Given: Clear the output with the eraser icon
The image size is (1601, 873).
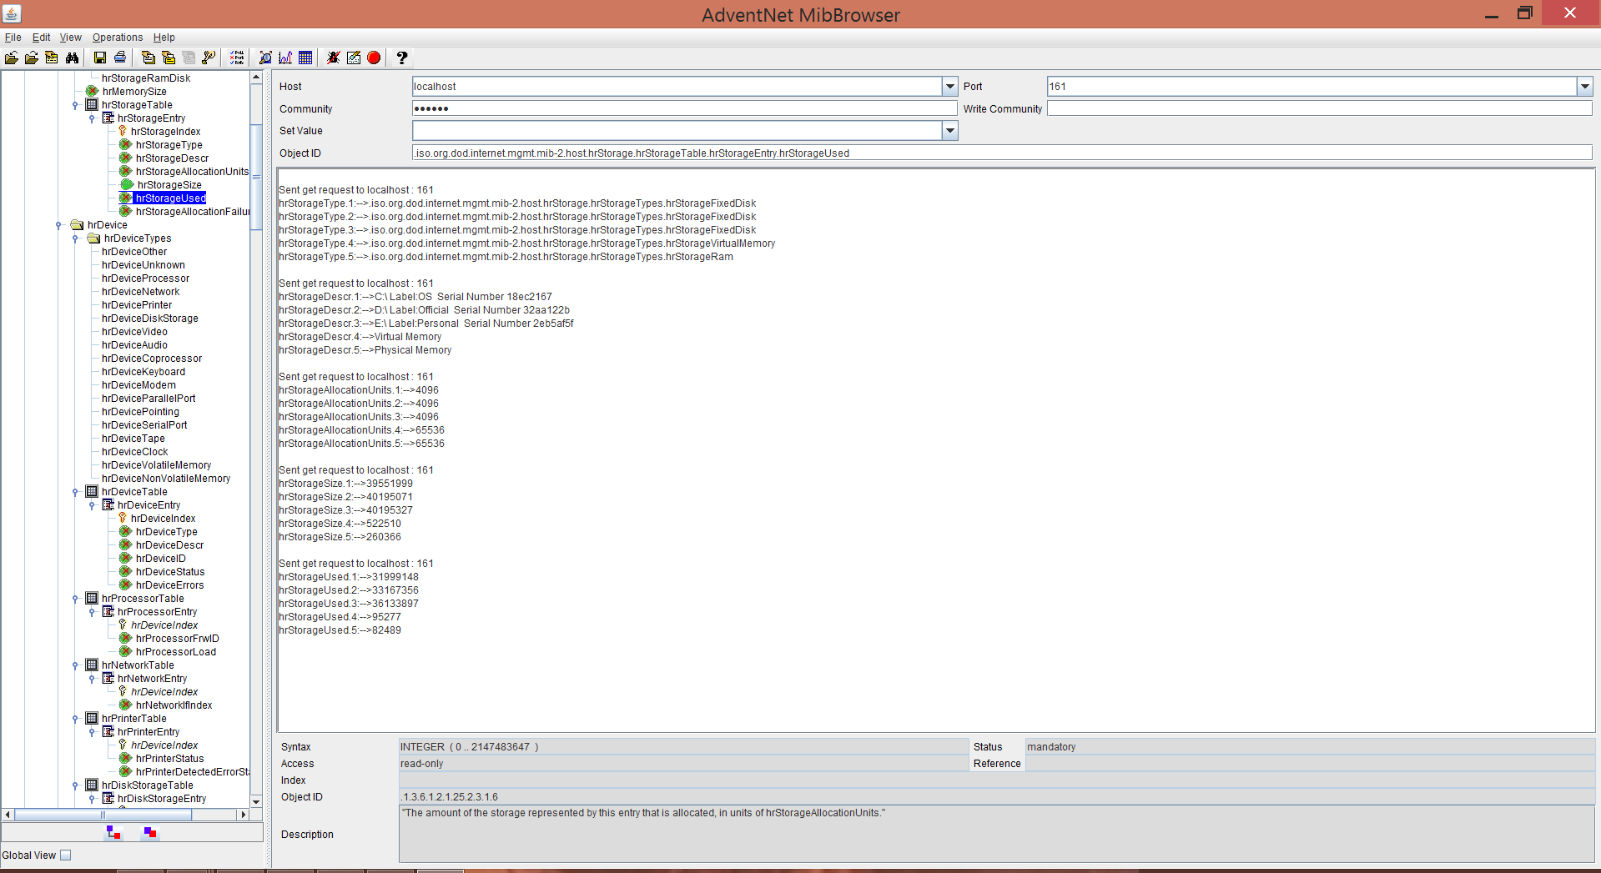Looking at the screenshot, I should point(354,58).
